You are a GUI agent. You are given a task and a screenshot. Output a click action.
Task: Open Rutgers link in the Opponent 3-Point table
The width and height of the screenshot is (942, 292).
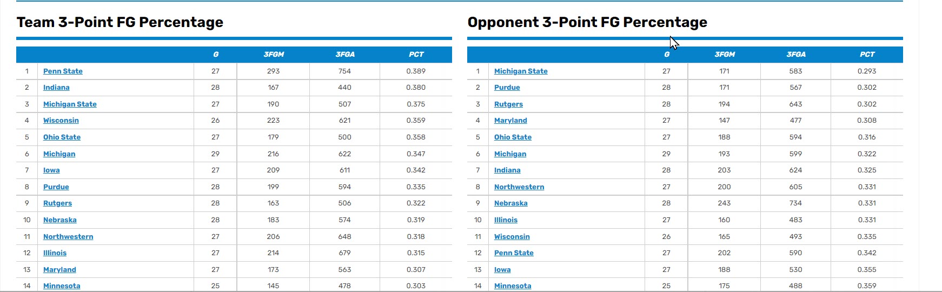(508, 104)
